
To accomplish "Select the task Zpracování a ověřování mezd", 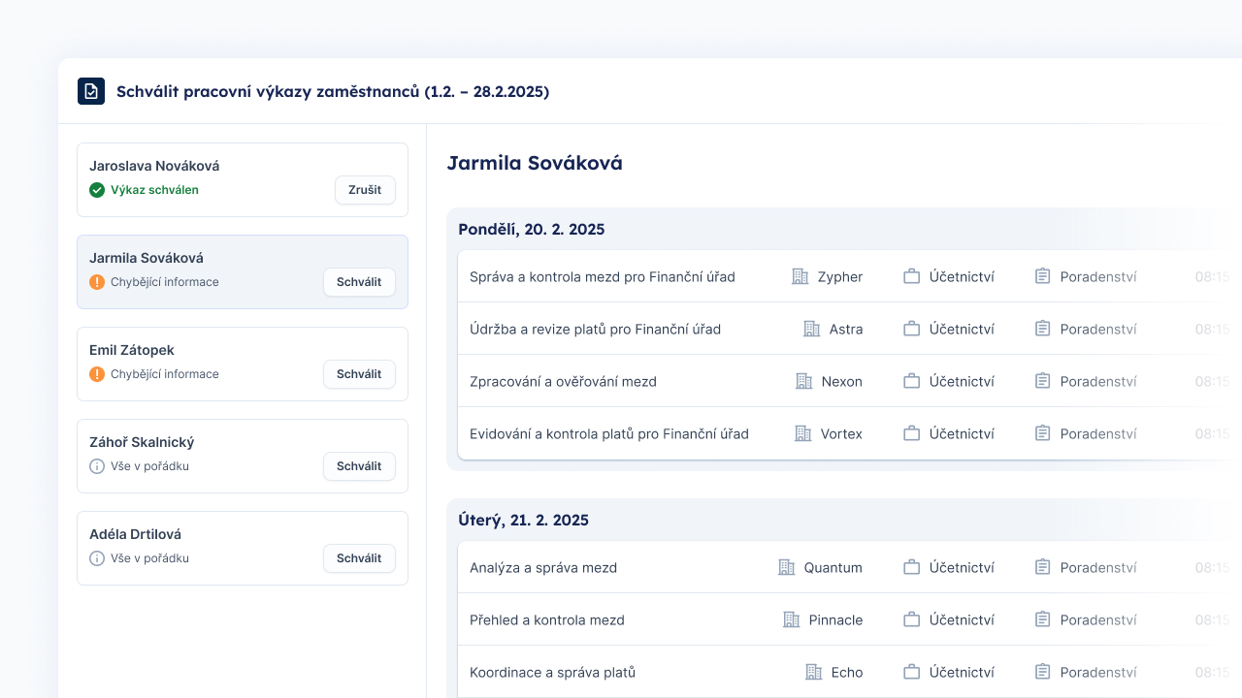I will tap(564, 381).
